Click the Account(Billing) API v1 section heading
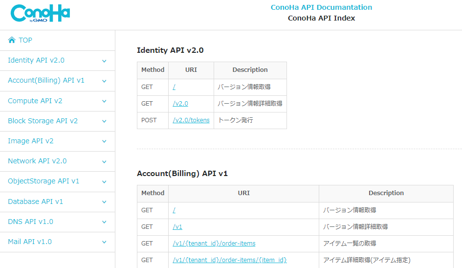Screen dimensions: 462x268 coord(182,173)
